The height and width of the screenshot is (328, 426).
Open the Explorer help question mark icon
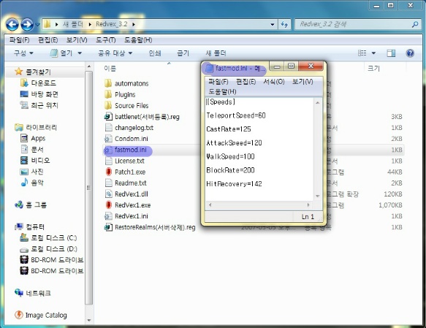point(410,53)
